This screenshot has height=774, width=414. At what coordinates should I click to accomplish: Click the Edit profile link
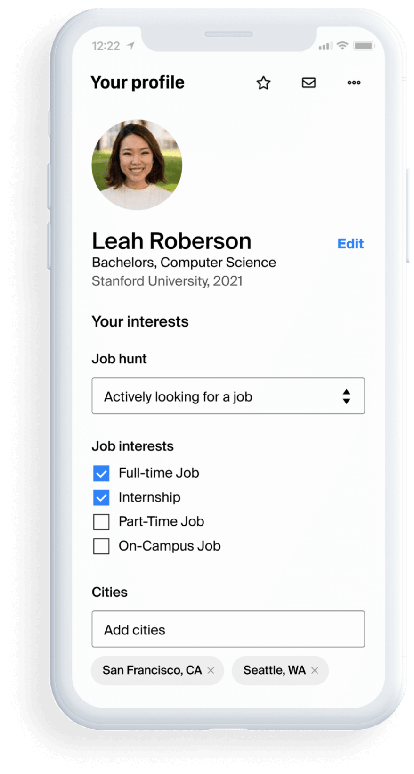click(350, 244)
